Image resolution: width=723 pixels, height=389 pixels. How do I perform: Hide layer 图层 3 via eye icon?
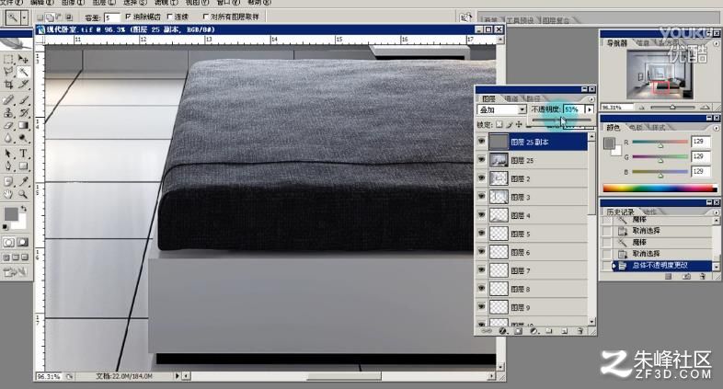[x=481, y=197]
